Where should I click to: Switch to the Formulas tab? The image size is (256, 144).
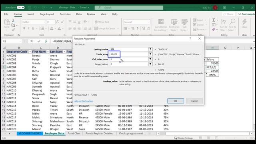pyautogui.click(x=65, y=14)
